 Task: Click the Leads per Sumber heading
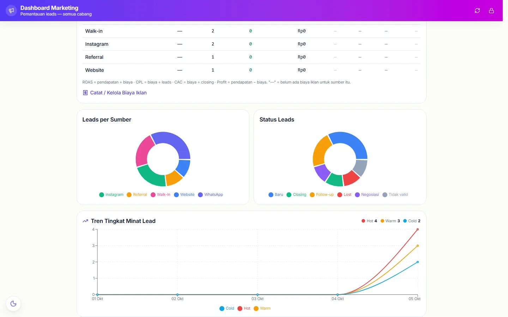click(107, 119)
